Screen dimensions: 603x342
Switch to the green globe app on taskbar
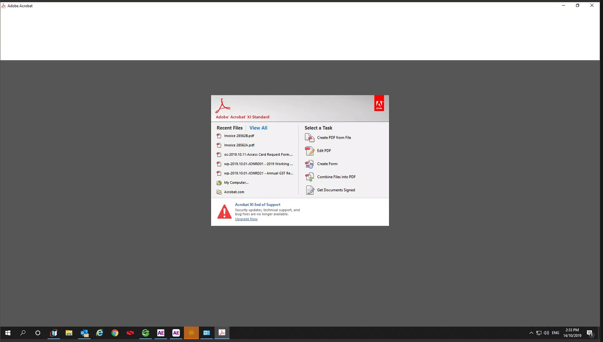(146, 333)
